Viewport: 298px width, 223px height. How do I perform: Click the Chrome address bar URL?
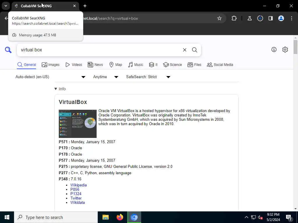pos(110,18)
